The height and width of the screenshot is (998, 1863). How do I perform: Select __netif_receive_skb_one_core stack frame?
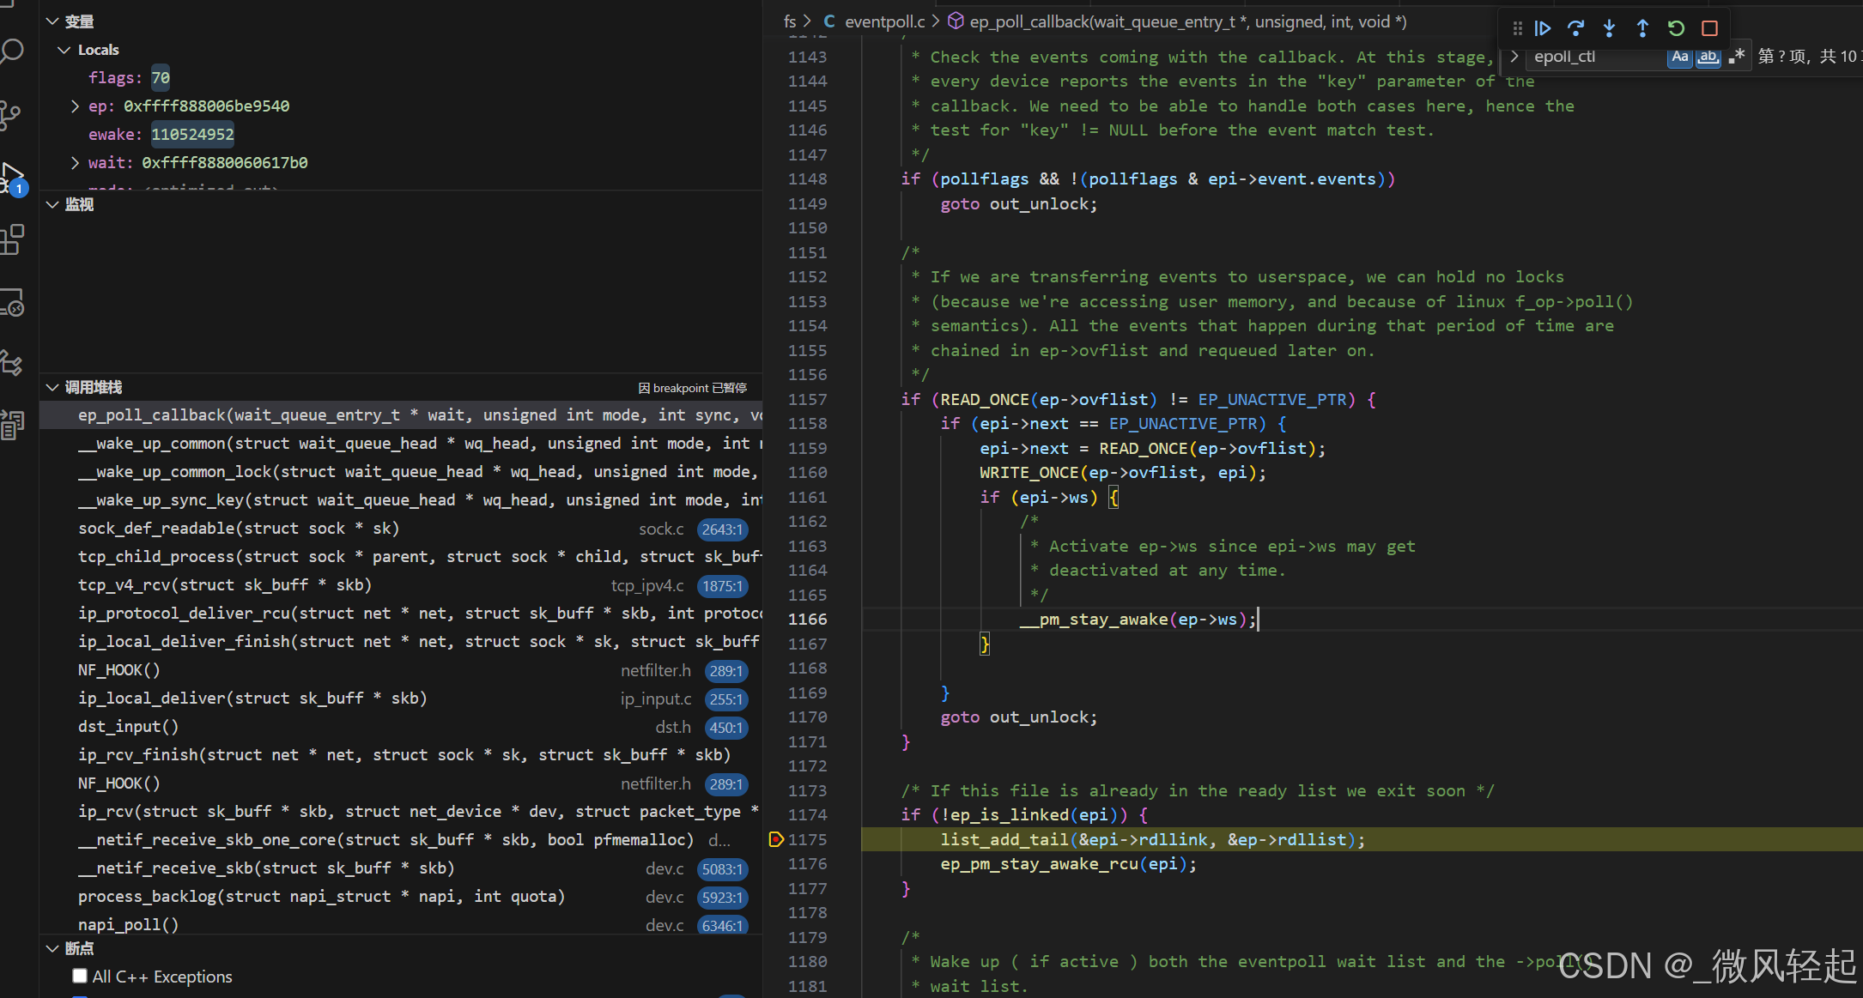(401, 840)
